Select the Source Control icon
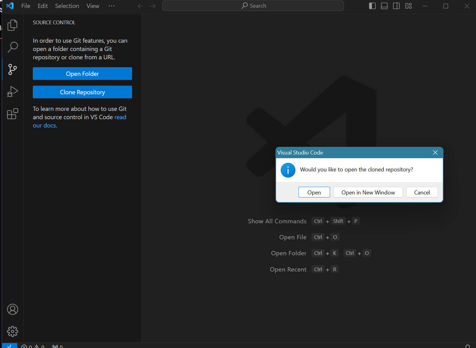Viewport: 476px width, 348px height. [12, 69]
